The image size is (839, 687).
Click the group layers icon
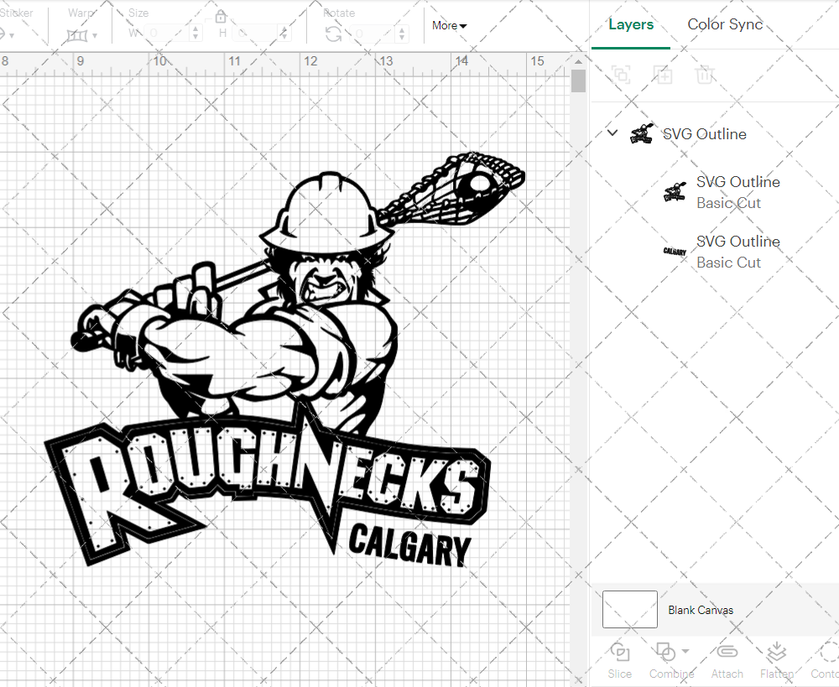coord(621,75)
